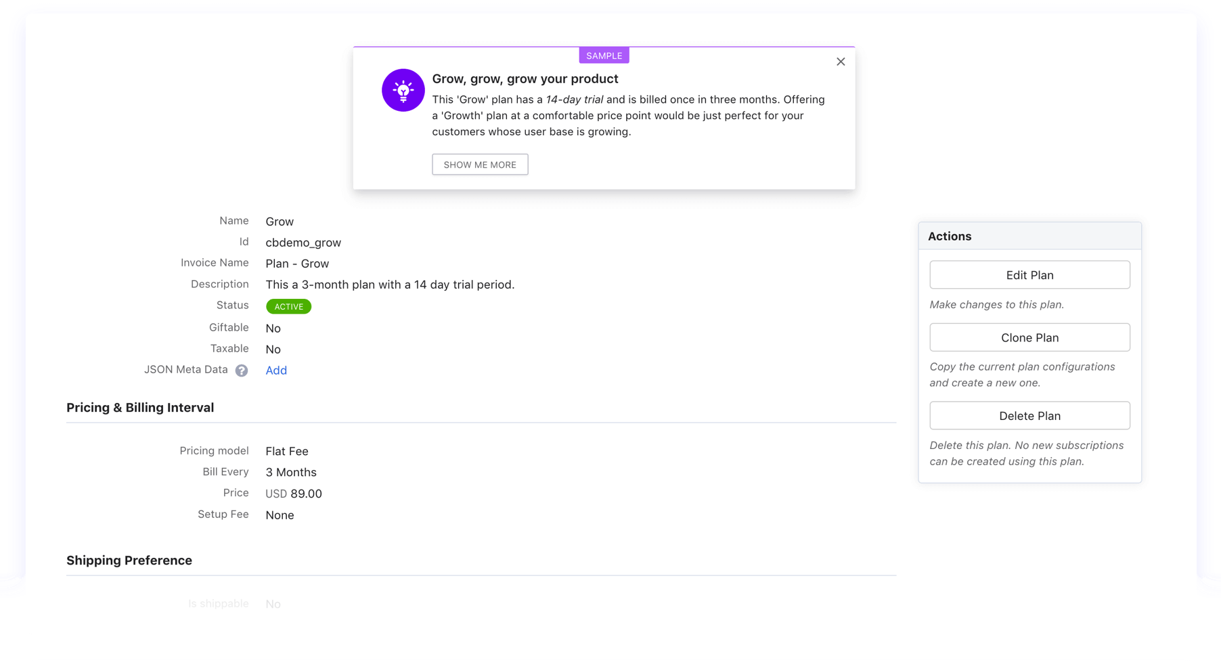Select the plan Id cbdemo_grow

(x=303, y=243)
